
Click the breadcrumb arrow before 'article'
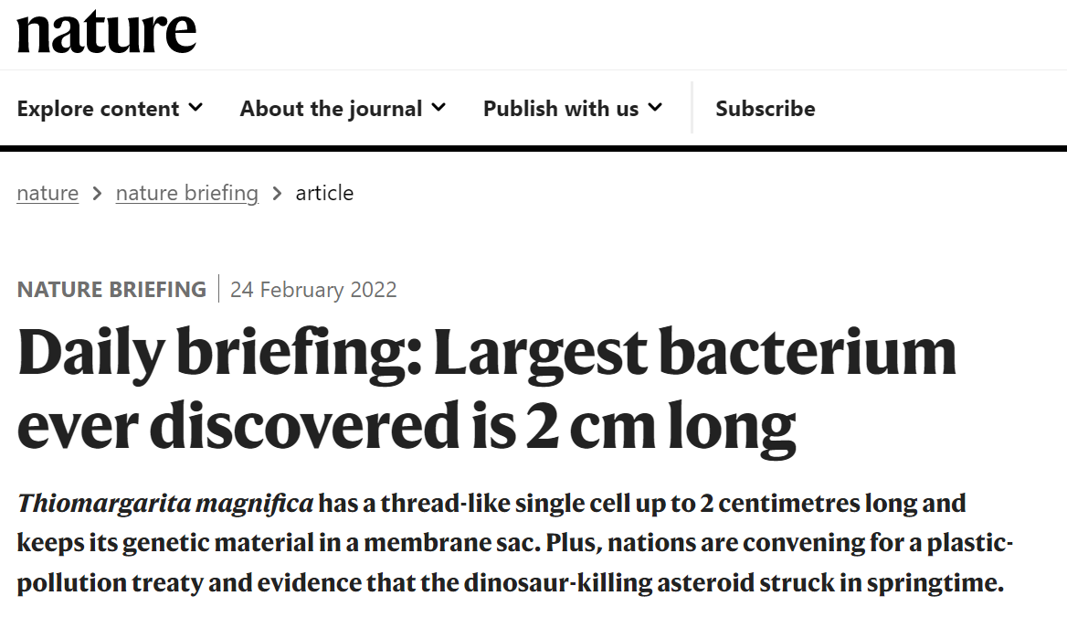[277, 194]
